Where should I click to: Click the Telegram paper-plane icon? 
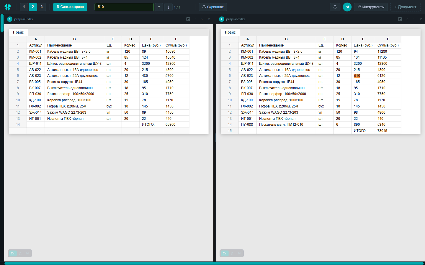(x=347, y=7)
